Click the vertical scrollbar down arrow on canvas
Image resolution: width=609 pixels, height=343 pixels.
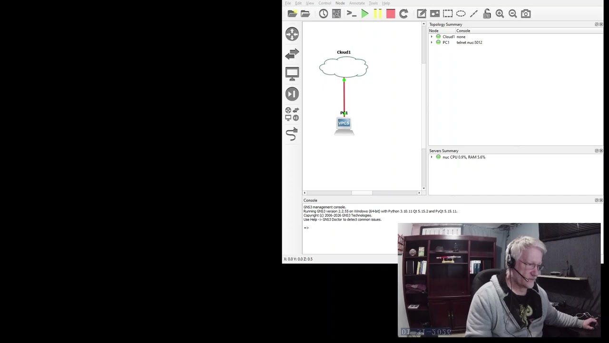(423, 188)
